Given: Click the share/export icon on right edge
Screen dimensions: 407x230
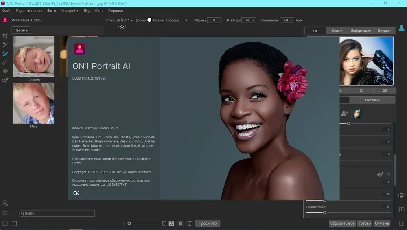Looking at the screenshot, I should (x=402, y=209).
